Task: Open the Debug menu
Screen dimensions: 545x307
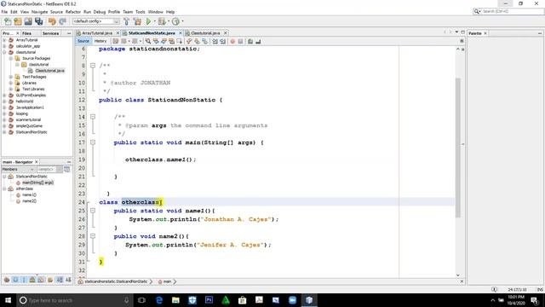Action: [100, 12]
